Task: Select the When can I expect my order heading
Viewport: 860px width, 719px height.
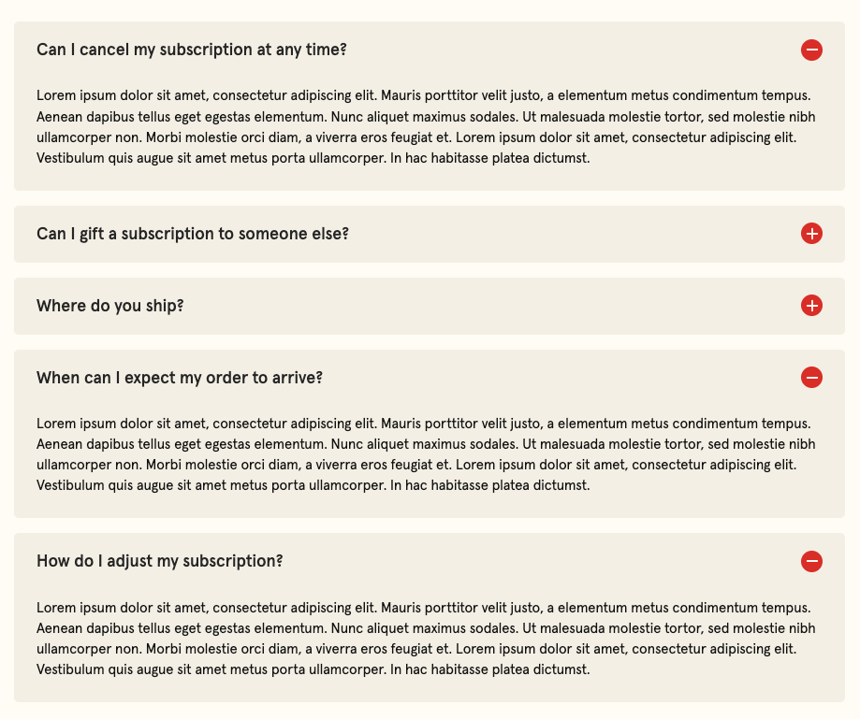Action: 179,378
